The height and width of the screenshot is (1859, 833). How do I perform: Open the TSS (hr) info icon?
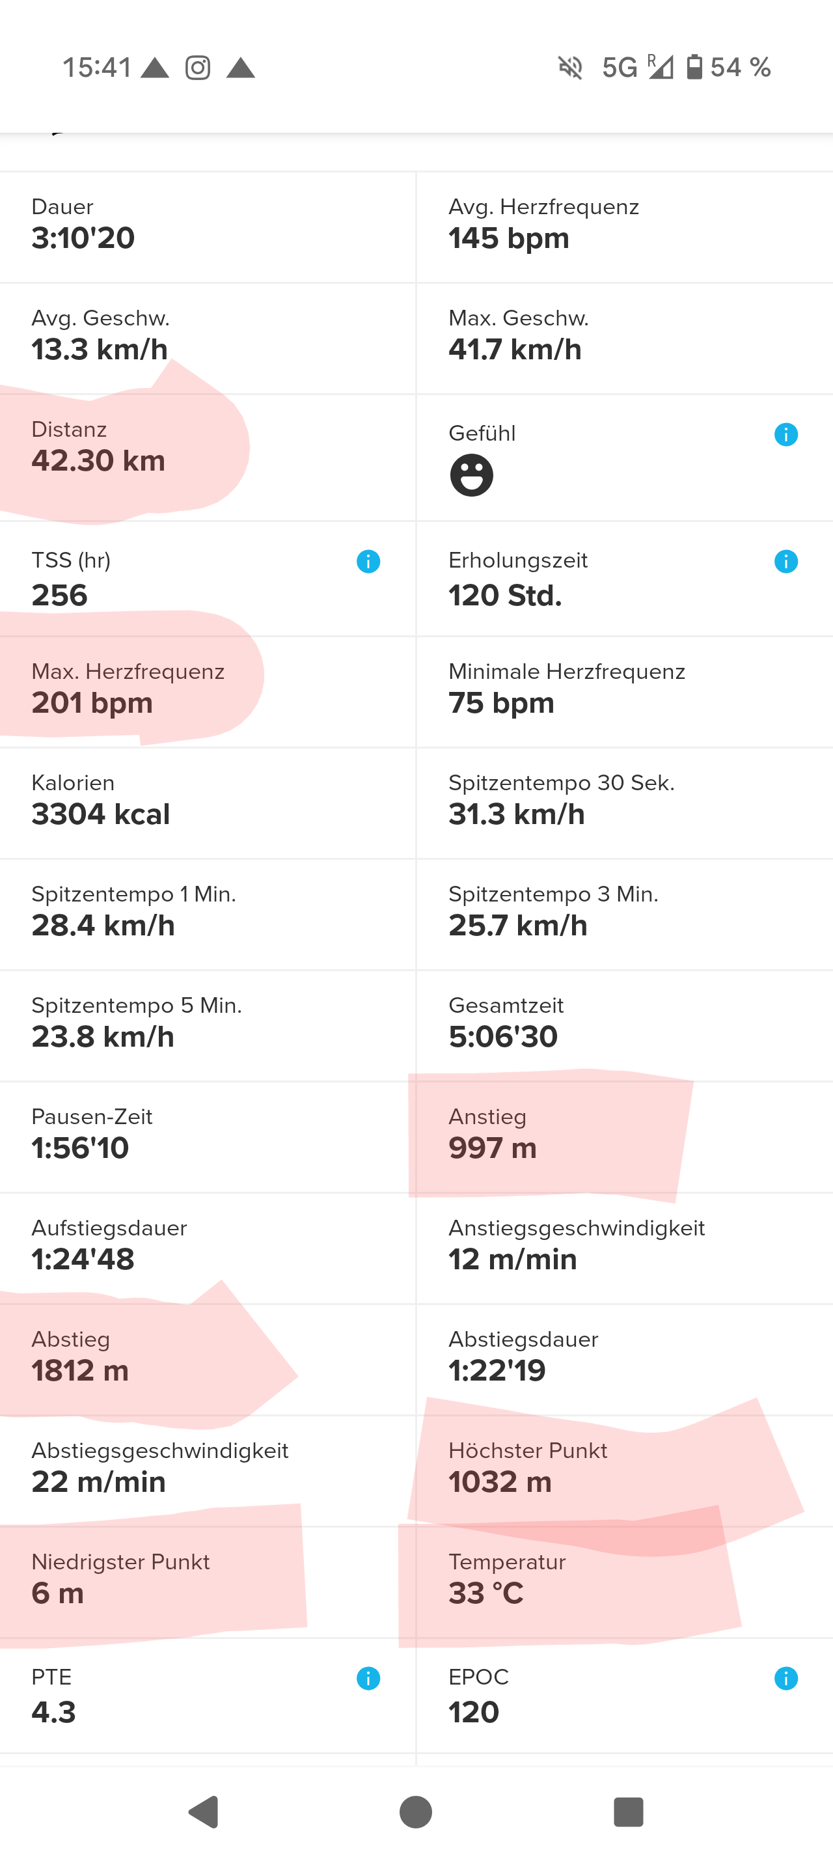(x=368, y=560)
